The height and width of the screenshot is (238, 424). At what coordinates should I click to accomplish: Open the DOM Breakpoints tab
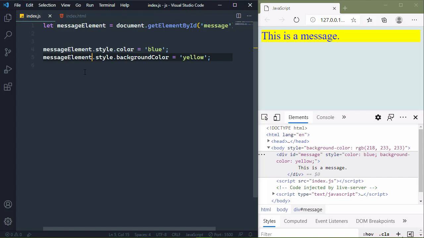click(375, 221)
